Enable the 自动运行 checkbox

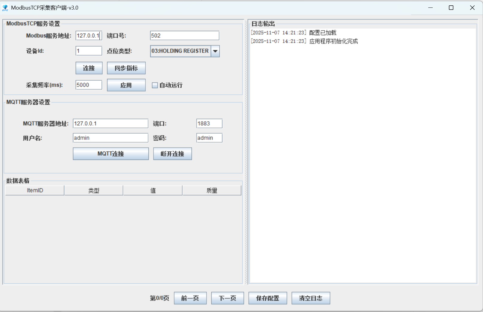coord(155,85)
